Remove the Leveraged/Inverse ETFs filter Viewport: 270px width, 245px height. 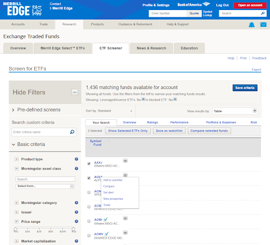point(143,99)
